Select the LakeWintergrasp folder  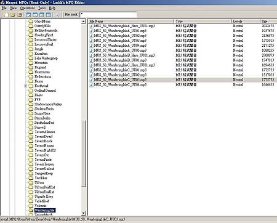coord(46,58)
